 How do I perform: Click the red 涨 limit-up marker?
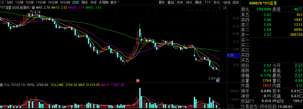click(x=137, y=80)
